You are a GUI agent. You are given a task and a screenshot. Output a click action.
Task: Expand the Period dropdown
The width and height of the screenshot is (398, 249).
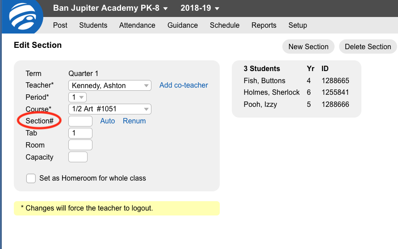point(77,97)
